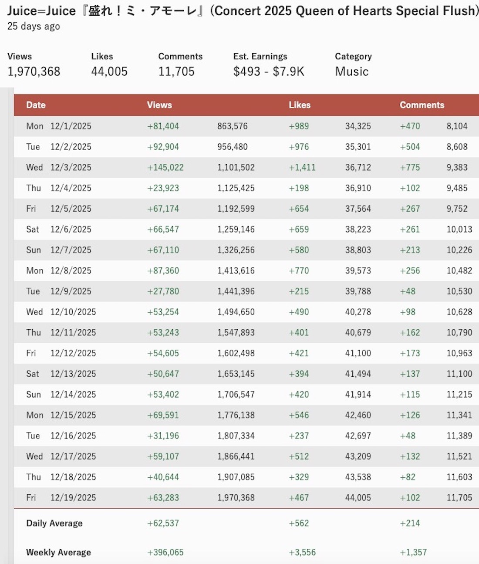This screenshot has height=564, width=479.
Task: Click the Date column header
Action: point(36,105)
